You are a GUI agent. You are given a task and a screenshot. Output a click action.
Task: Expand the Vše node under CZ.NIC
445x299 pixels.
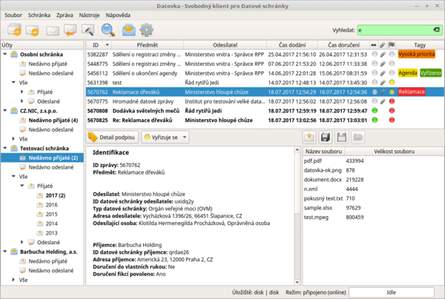click(15, 138)
